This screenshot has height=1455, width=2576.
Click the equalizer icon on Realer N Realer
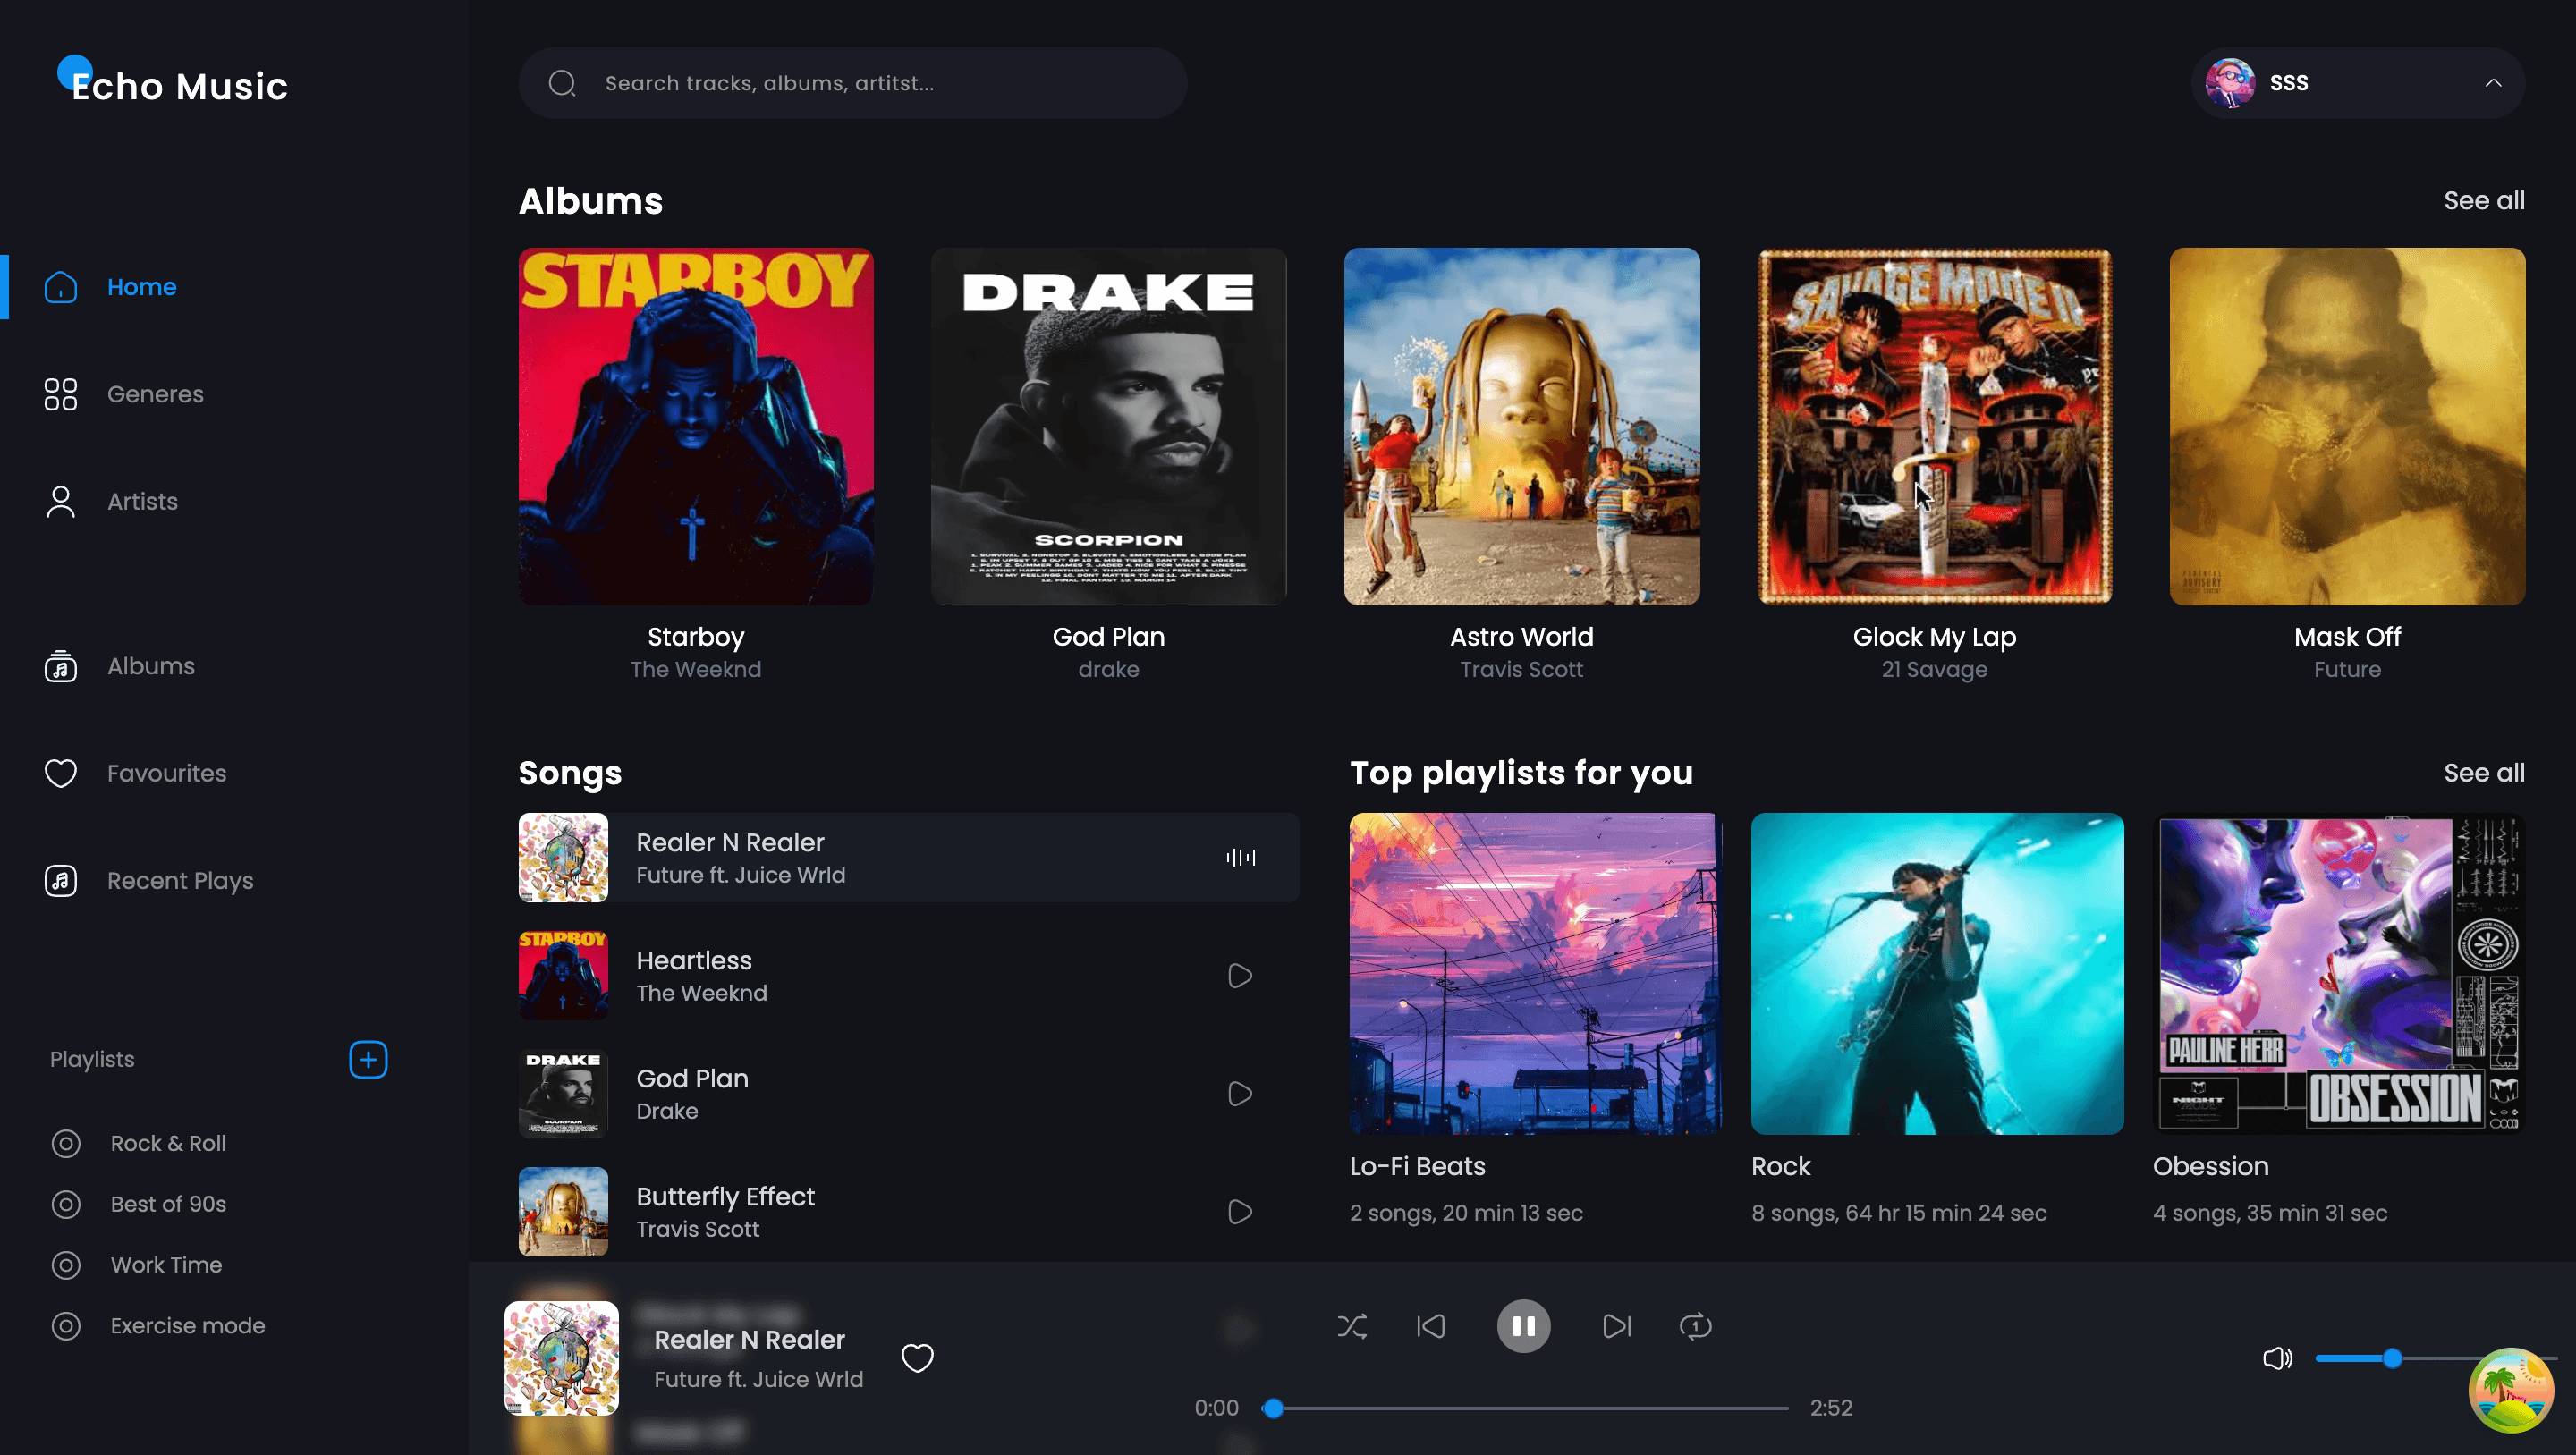pos(1240,857)
